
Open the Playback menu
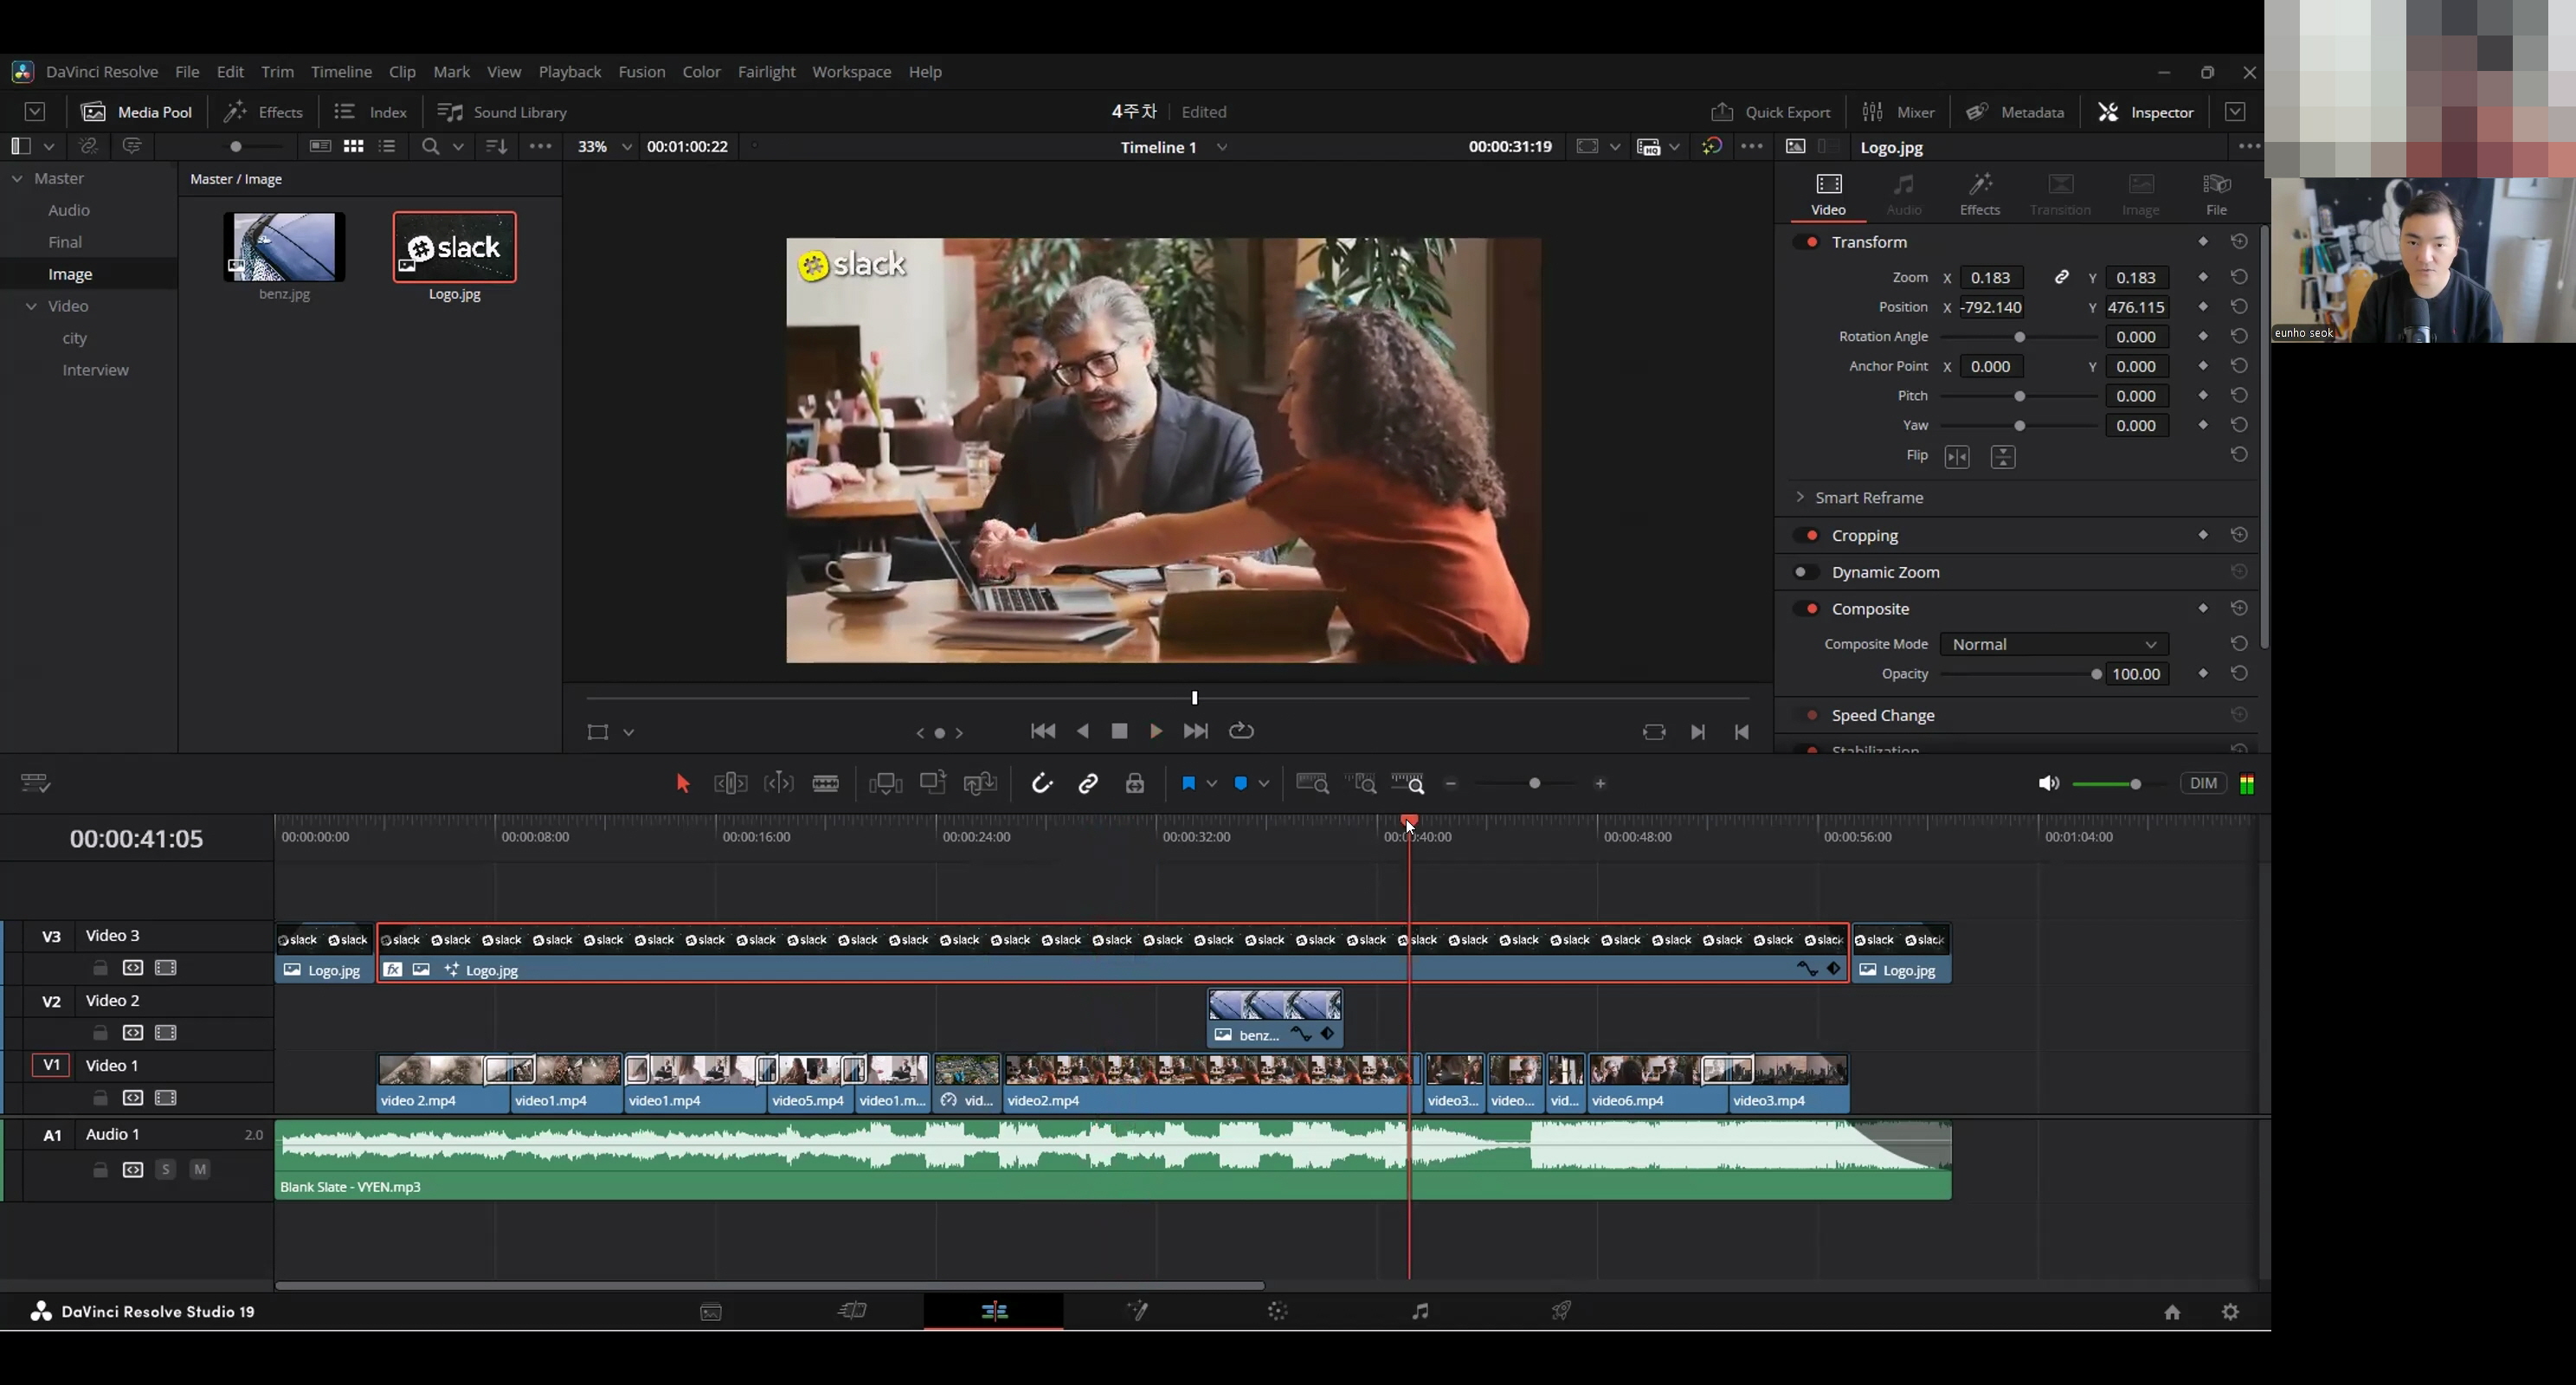pyautogui.click(x=569, y=72)
